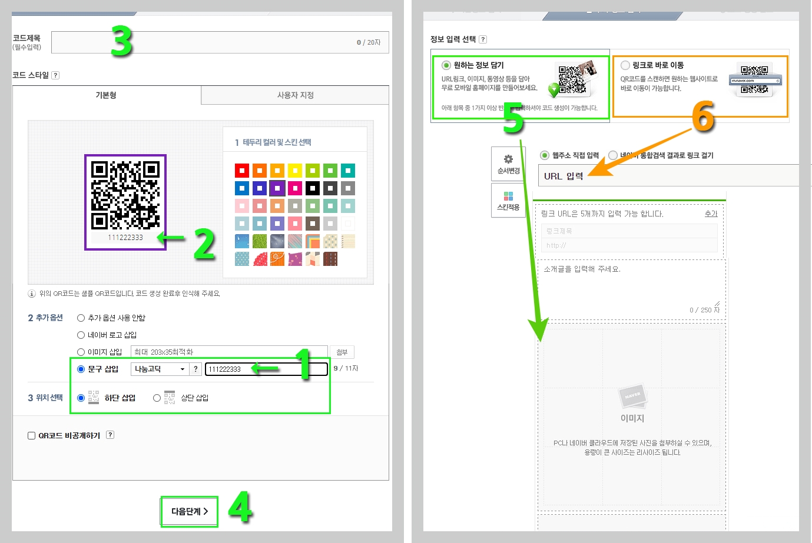The image size is (812, 543).
Task: Select the diagonal striped pastel skin pattern
Action: point(295,241)
